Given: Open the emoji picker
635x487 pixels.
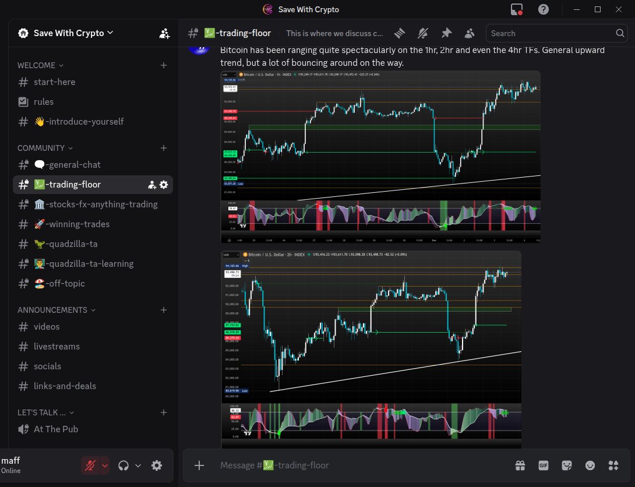Looking at the screenshot, I should point(590,465).
